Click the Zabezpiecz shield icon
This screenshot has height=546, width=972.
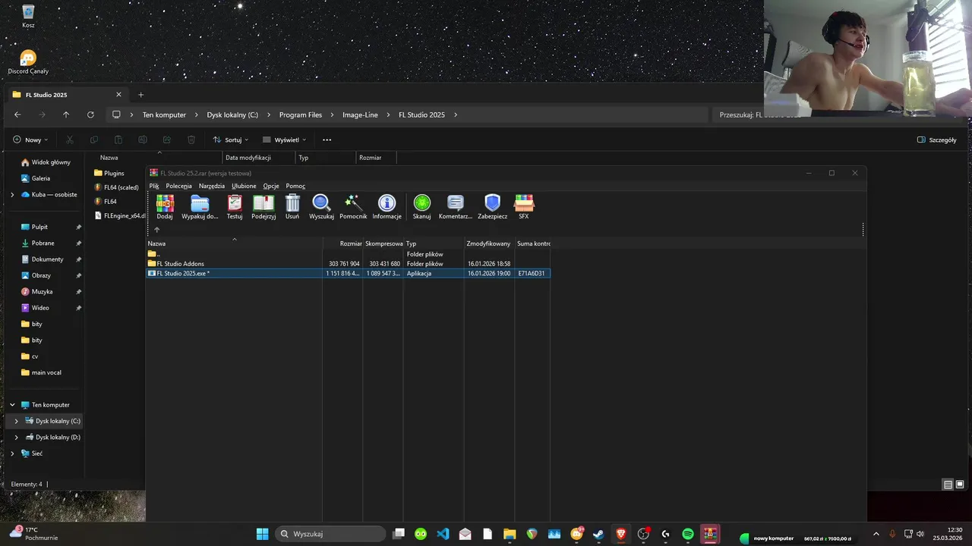tap(492, 206)
